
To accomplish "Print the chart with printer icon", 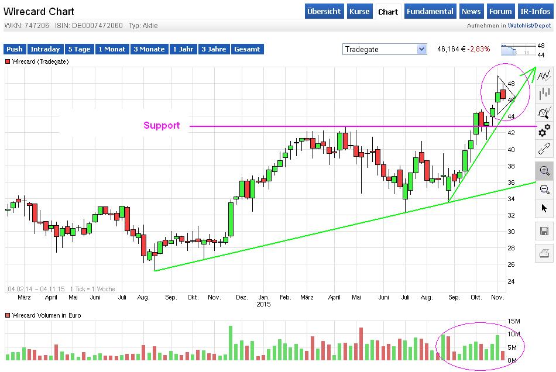I will click(x=544, y=253).
